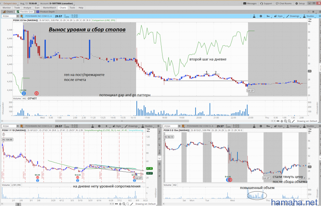Viewport: 321px width, 206px height.
Task: Switch to the Analyze tab
Action: coord(27,8)
